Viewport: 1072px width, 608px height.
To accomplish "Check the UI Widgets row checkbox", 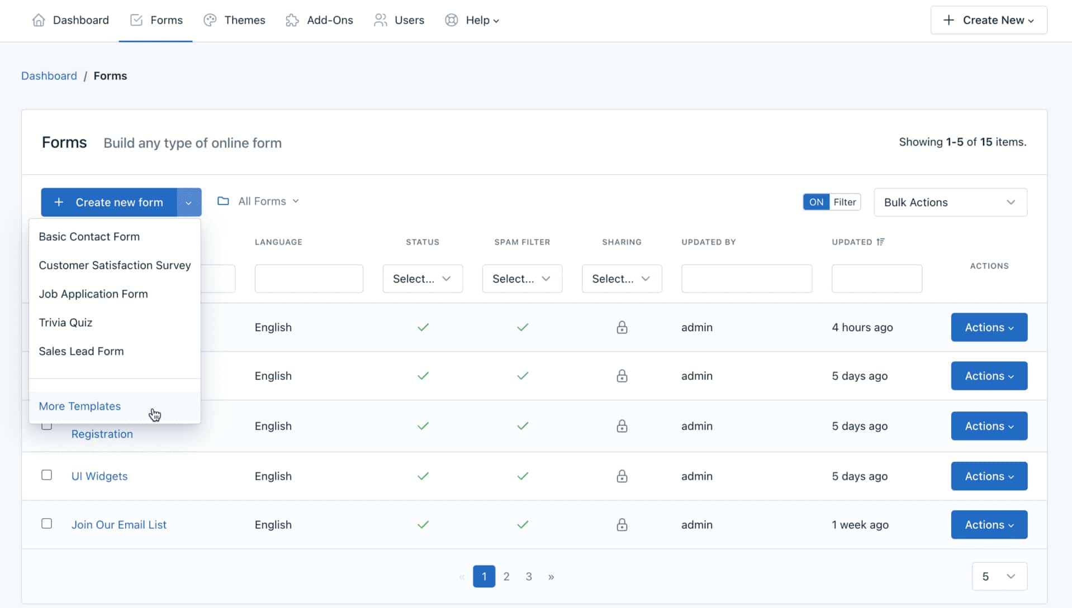I will pos(47,475).
